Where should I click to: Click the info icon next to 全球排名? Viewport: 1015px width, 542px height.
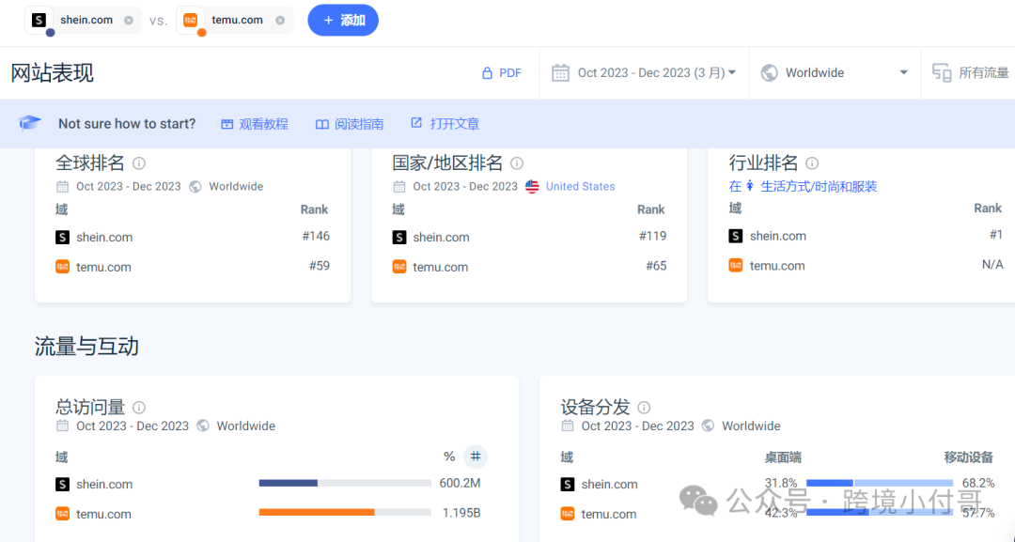[138, 163]
